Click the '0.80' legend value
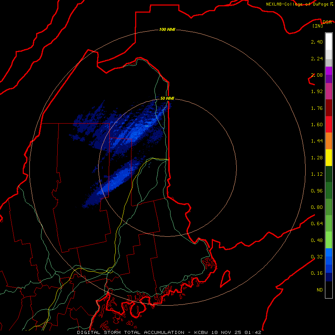The width and height of the screenshot is (335, 335). (x=317, y=207)
